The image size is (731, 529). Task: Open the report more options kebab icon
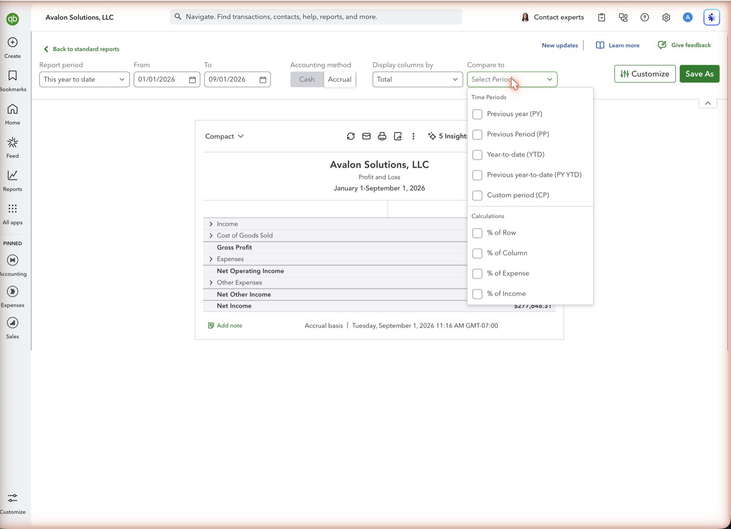[x=413, y=136]
